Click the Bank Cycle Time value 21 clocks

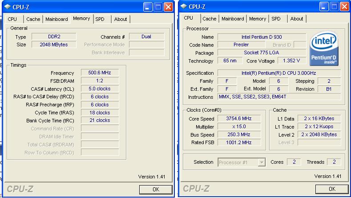tap(100, 120)
